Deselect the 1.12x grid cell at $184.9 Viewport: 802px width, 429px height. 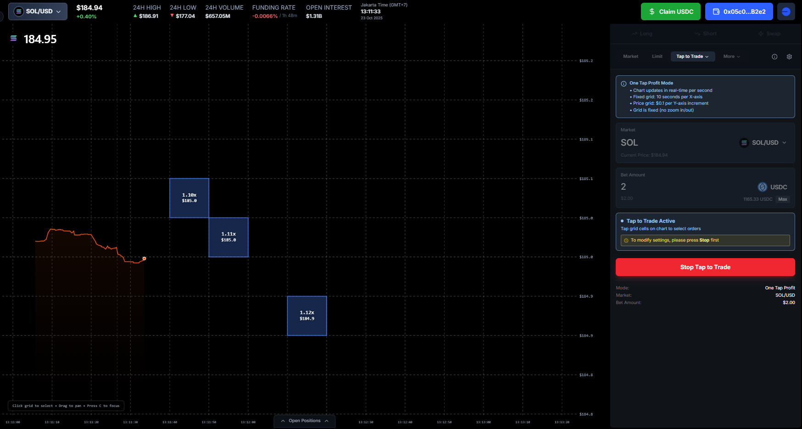[307, 316]
